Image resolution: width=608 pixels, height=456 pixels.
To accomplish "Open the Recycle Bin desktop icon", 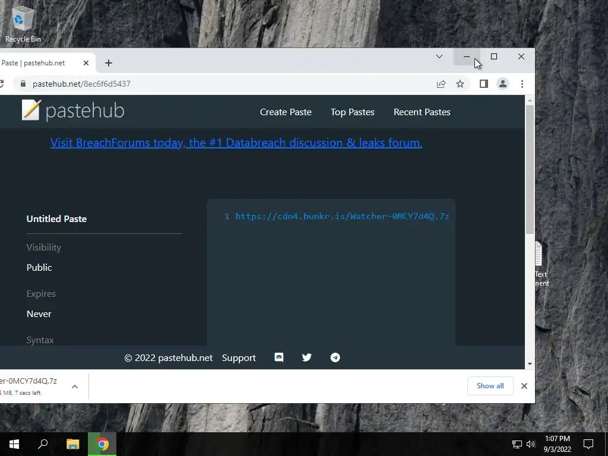I will pos(23,24).
